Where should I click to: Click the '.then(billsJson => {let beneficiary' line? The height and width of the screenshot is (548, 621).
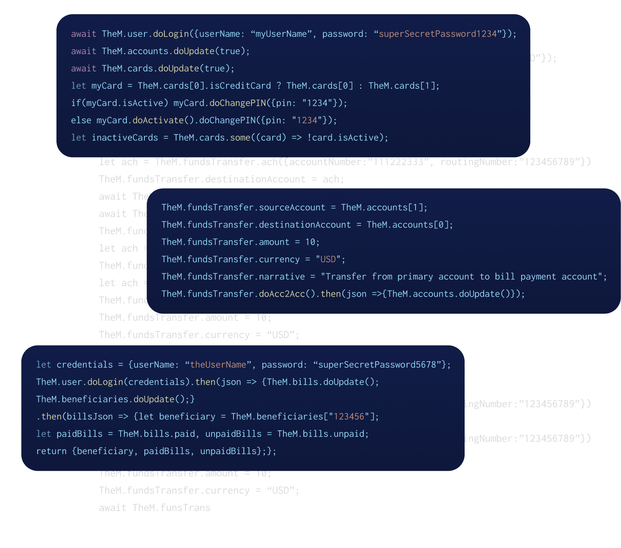coord(207,417)
